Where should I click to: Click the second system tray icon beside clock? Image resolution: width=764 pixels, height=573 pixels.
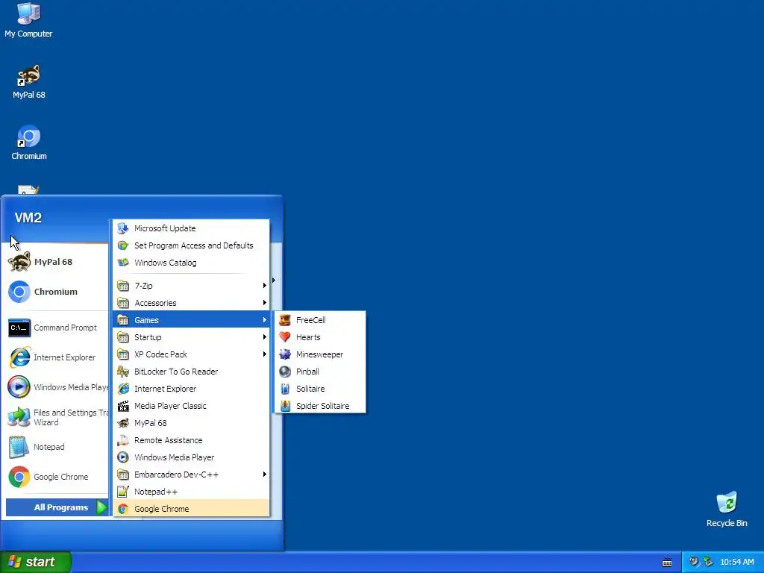[709, 562]
